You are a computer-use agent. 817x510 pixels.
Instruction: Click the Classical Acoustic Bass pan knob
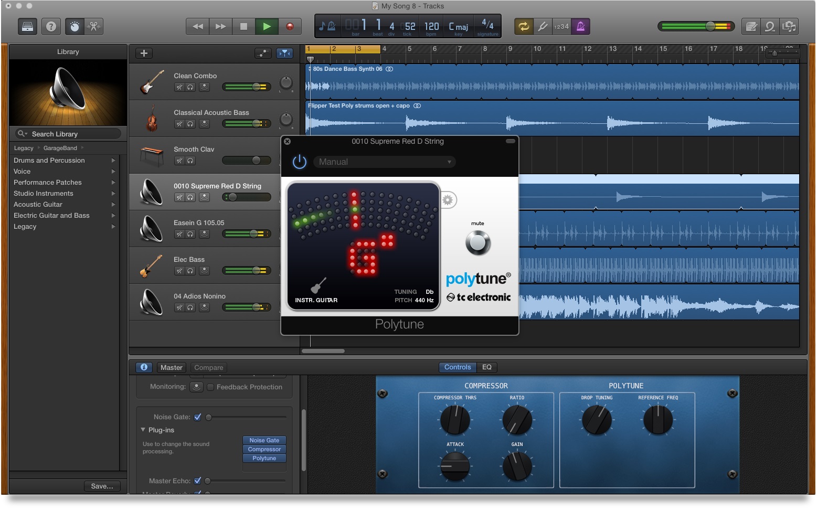286,119
